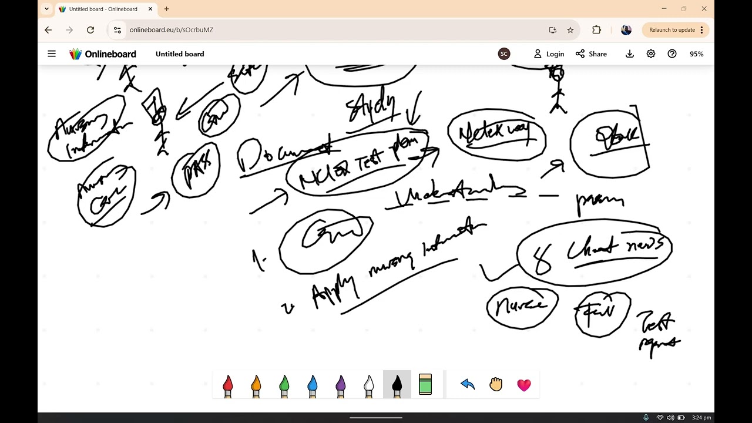
Task: Open the tab search dropdown
Action: pos(47,9)
